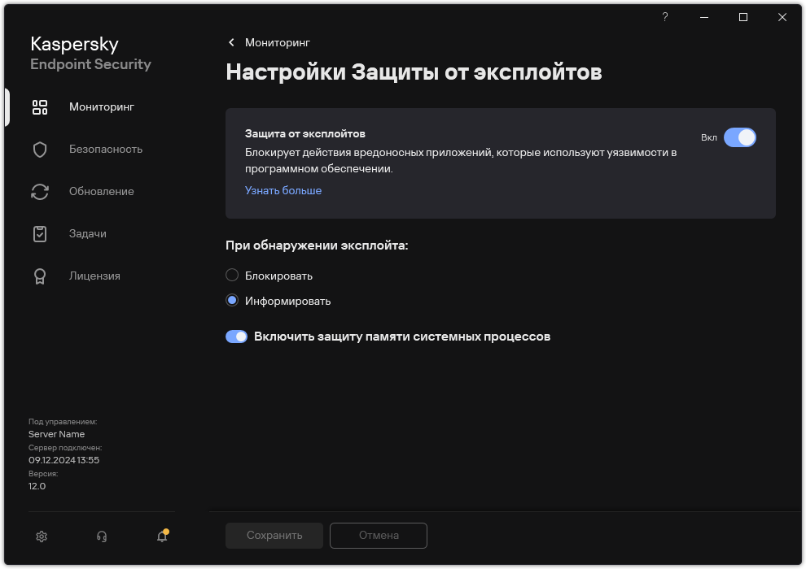Image resolution: width=806 pixels, height=569 pixels.
Task: Go back using the chevron arrow
Action: tap(231, 42)
